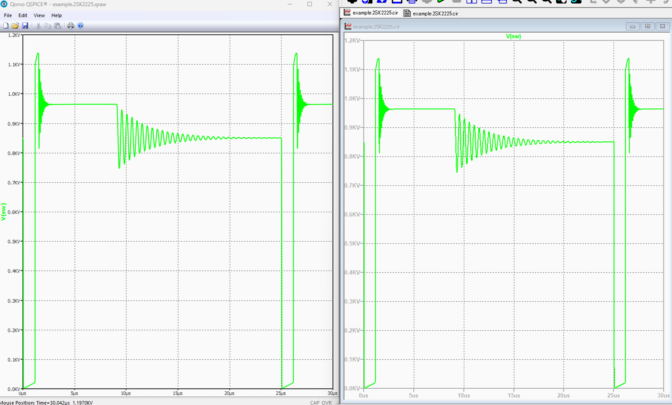Click the vertical V(sw) axis label in QSPICE
Screen dimensions: 672x405
(x=4, y=212)
